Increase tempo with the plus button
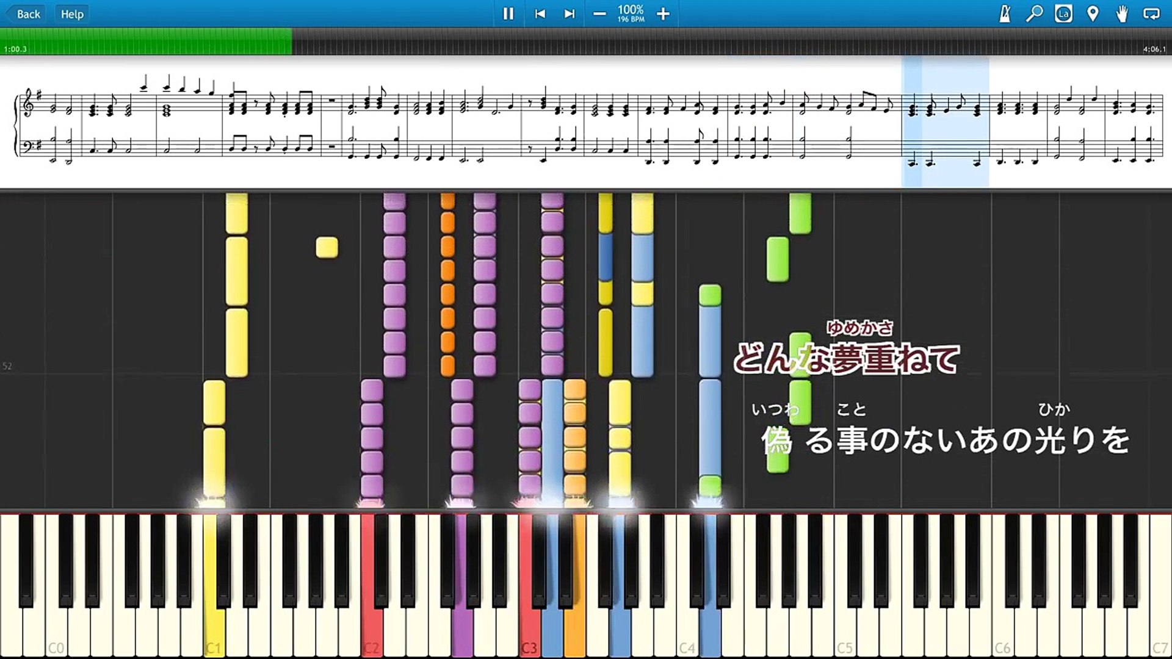Screen dimensions: 1172x659 click(x=663, y=13)
